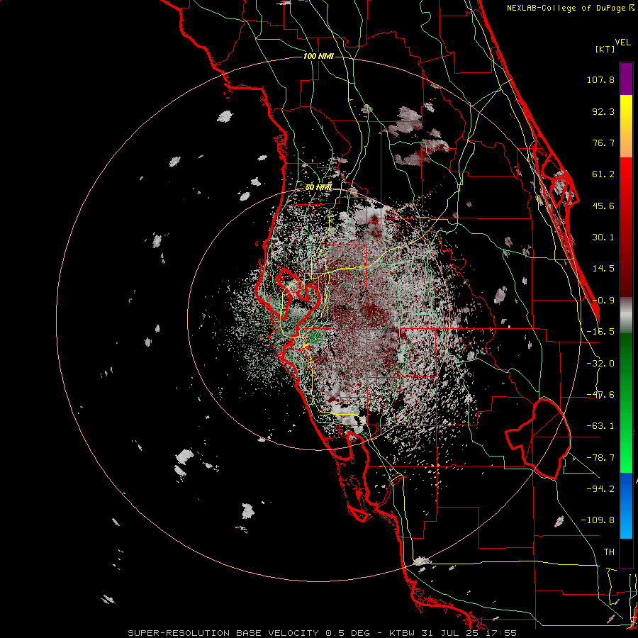
Task: Select the 14.5 legend value
Action: pos(603,269)
